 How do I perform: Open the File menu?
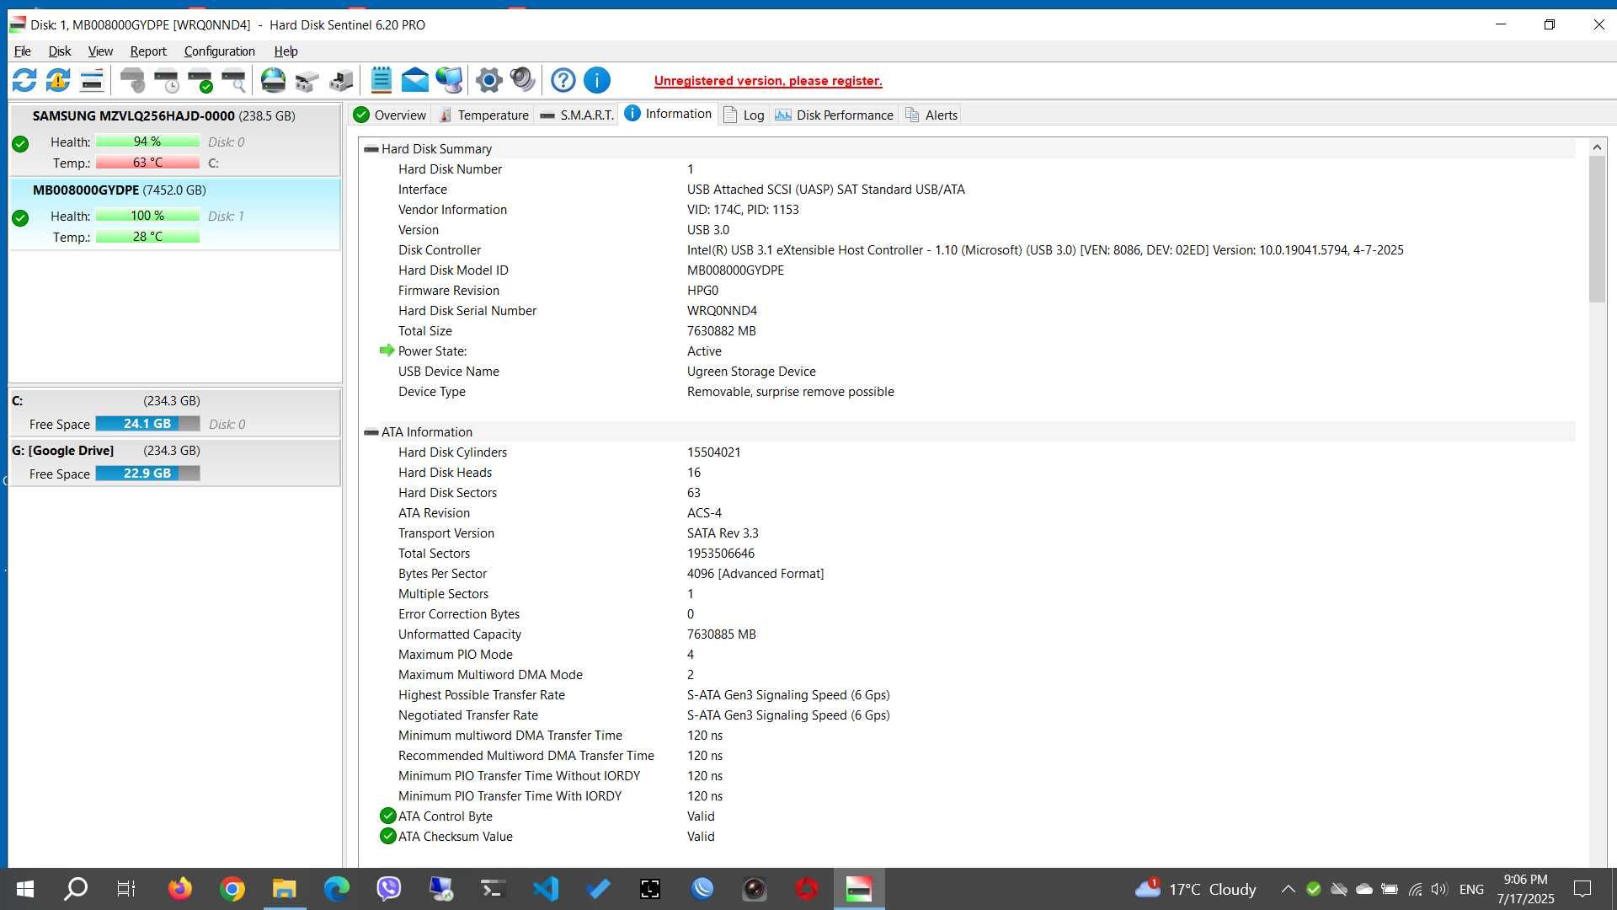[x=23, y=51]
